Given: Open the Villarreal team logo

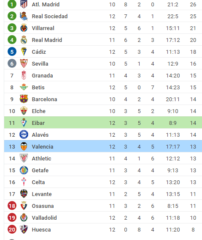Looking at the screenshot, I should tap(24, 28).
